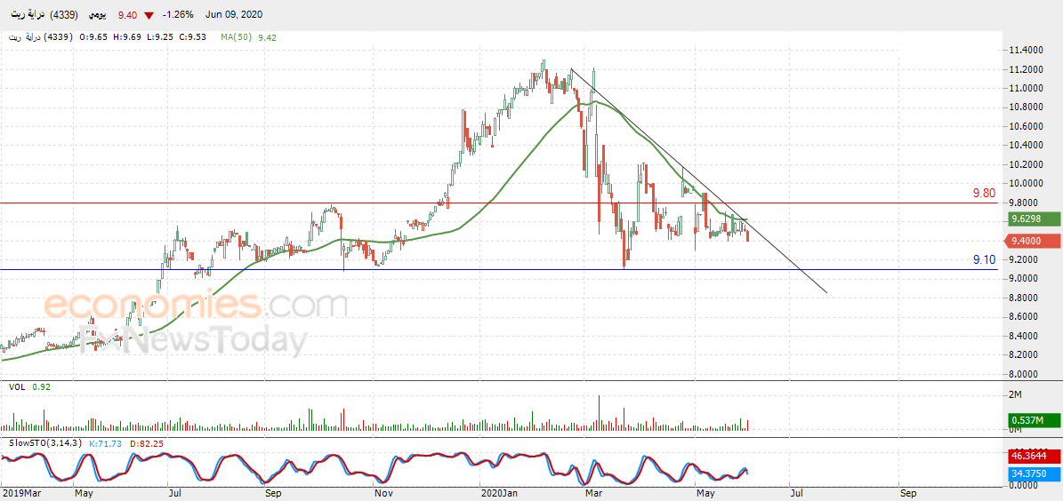Viewport: 1063px width, 501px height.
Task: Click the 2019Mar label on the time axis
Action: 20,494
